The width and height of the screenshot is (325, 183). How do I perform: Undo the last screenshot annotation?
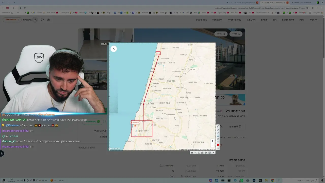(218, 148)
